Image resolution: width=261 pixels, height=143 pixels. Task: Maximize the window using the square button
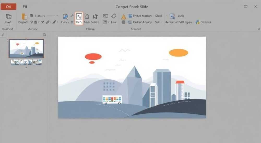coord(246,6)
